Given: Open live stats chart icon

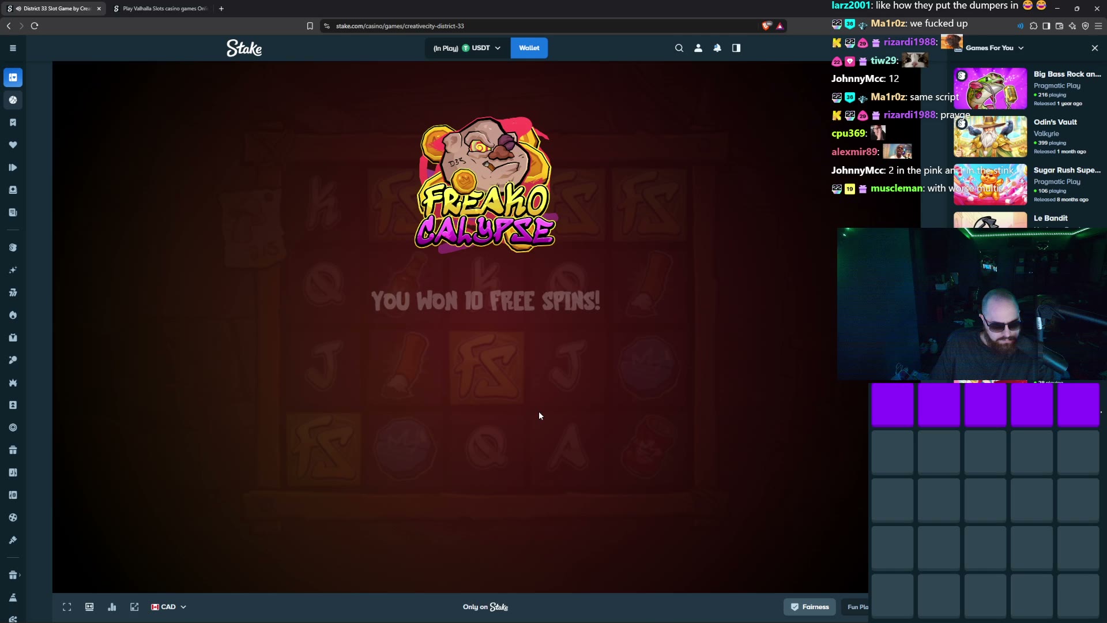Looking at the screenshot, I should (112, 607).
